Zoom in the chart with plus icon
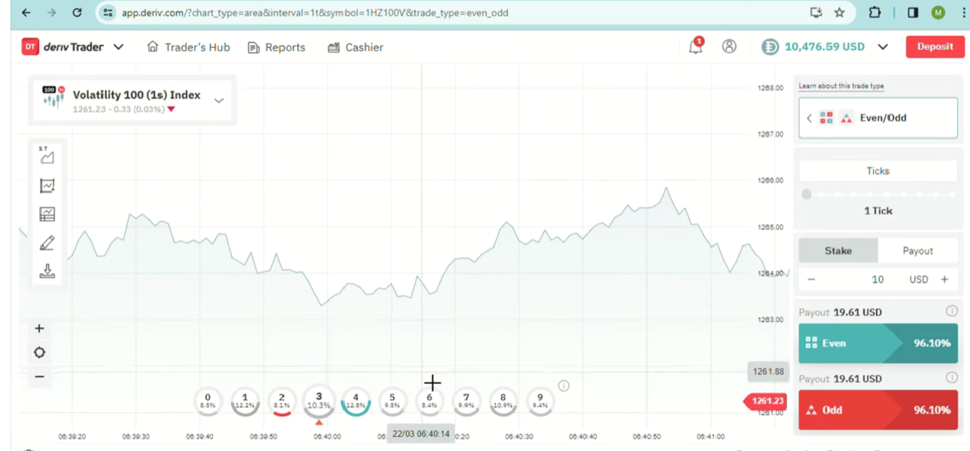 point(40,329)
